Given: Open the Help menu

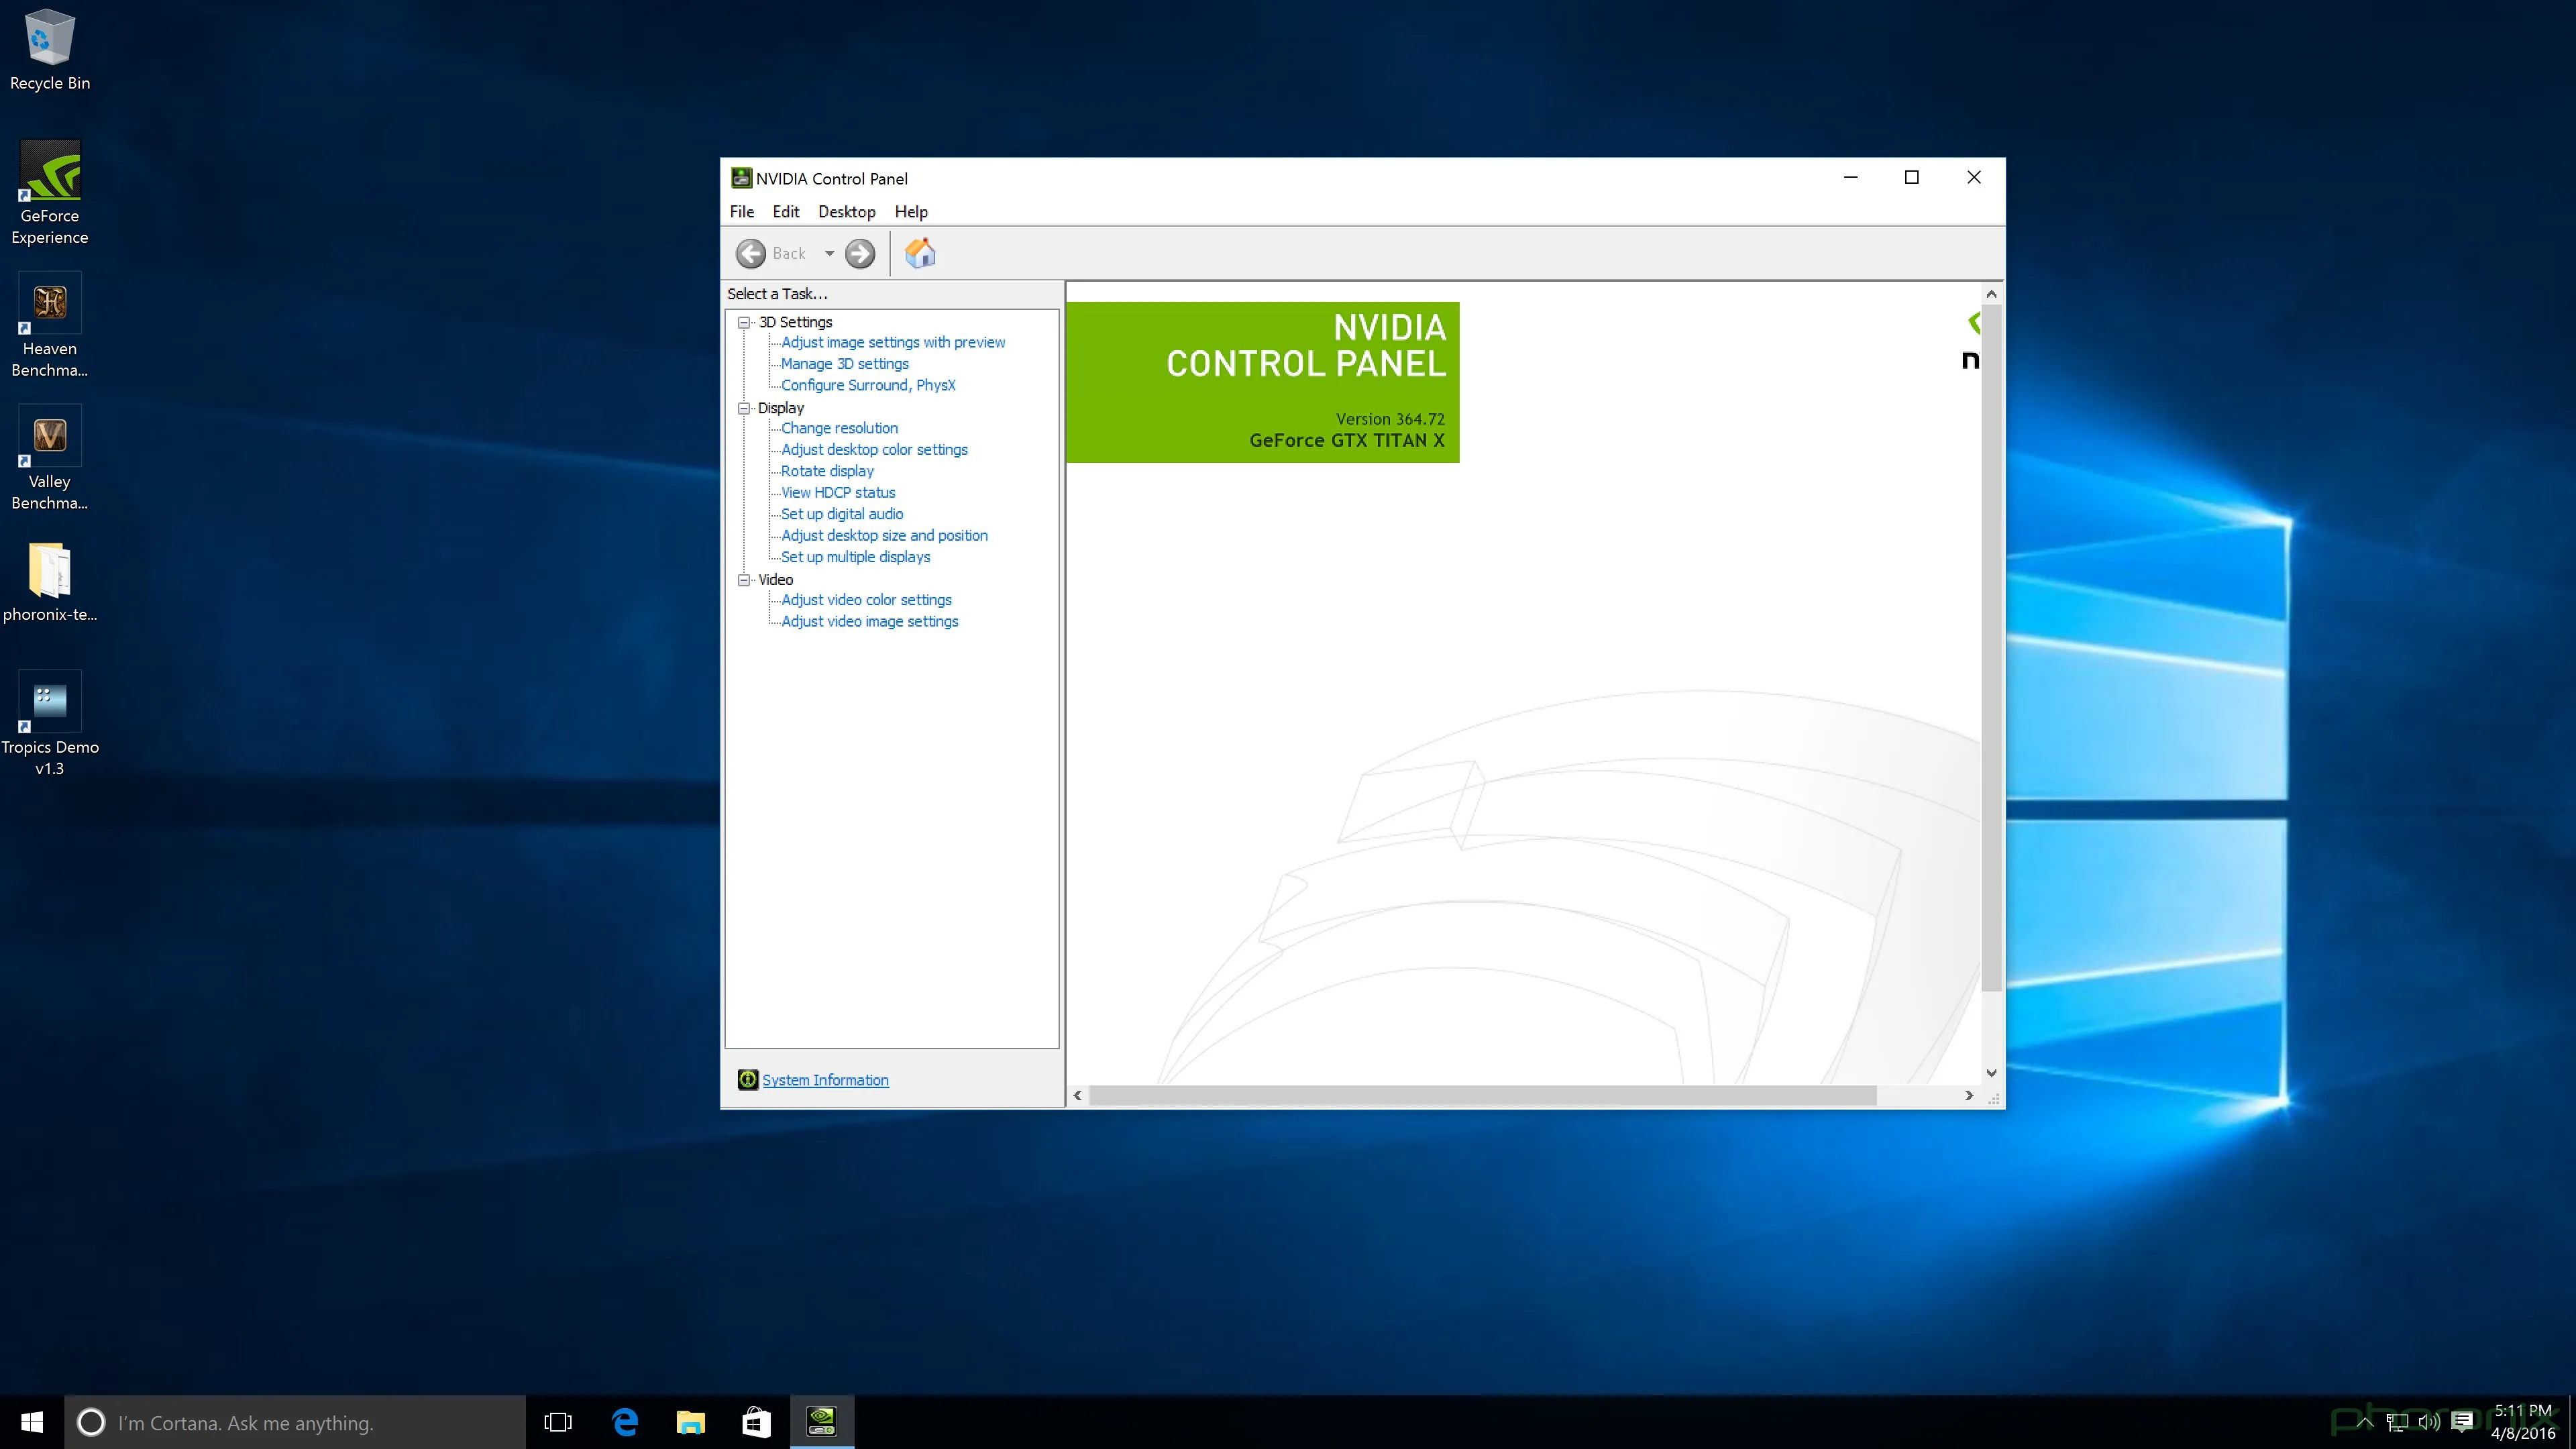Looking at the screenshot, I should click(x=910, y=211).
